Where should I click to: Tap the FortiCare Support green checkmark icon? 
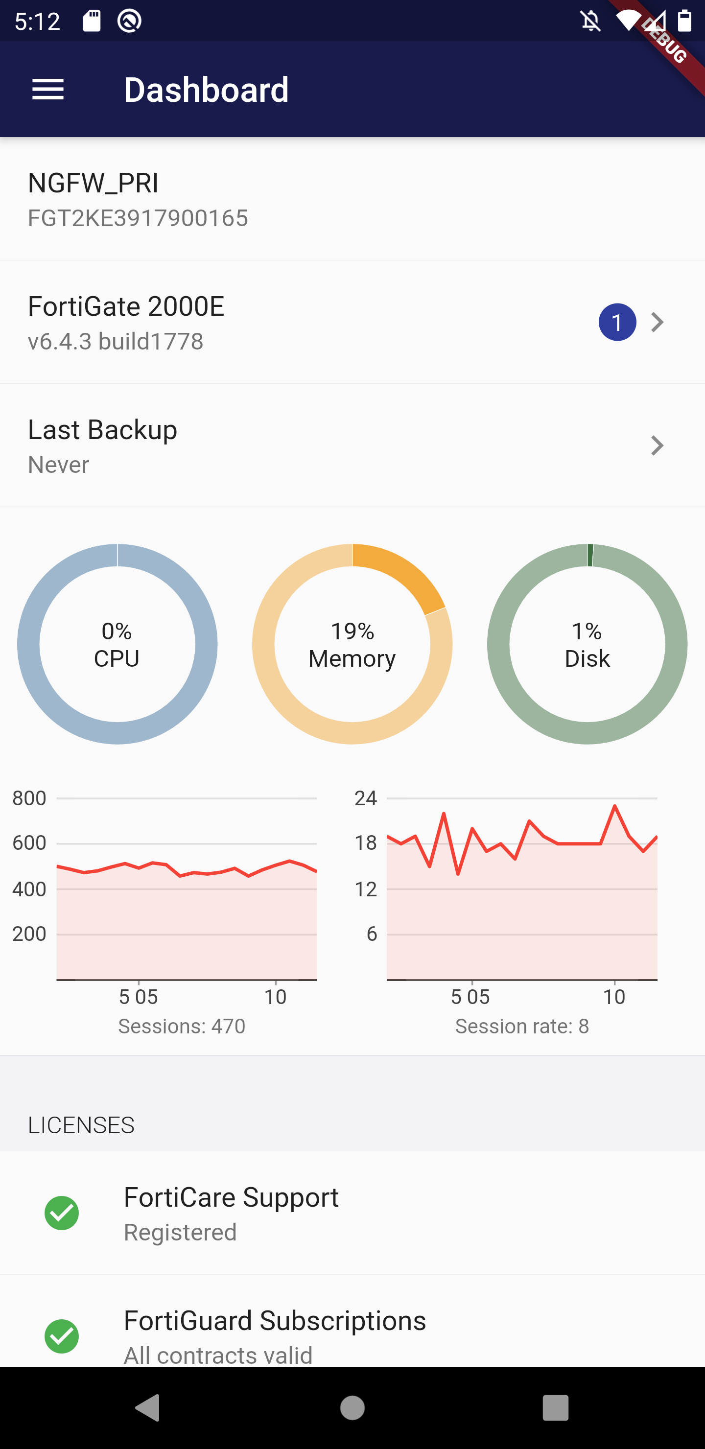click(x=62, y=1213)
